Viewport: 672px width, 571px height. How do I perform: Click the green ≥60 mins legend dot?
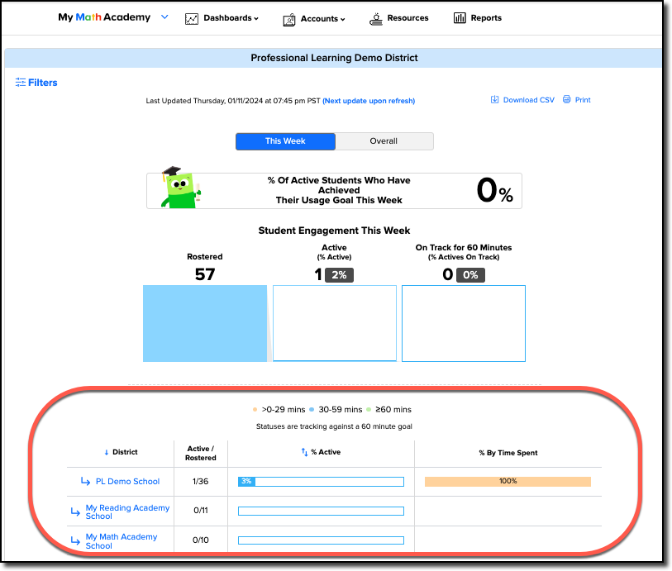click(x=369, y=410)
